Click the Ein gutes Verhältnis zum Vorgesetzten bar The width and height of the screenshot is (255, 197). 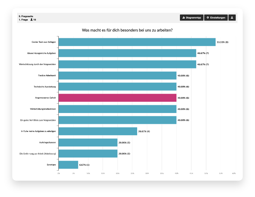(x=117, y=120)
